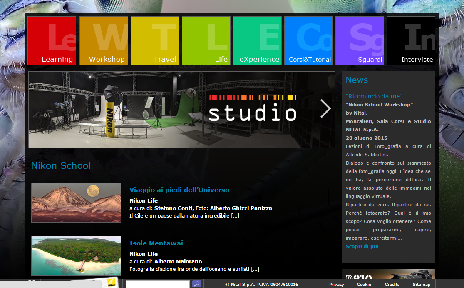This screenshot has height=288, width=464.
Task: Open the Corsi&Tutorial tile
Action: click(309, 40)
